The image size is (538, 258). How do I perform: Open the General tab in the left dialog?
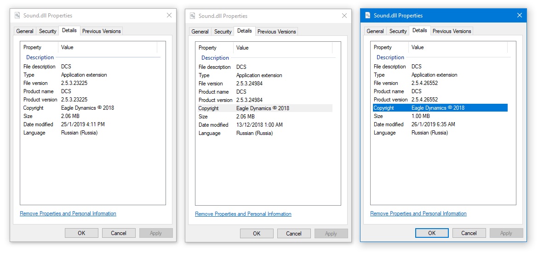pos(25,31)
